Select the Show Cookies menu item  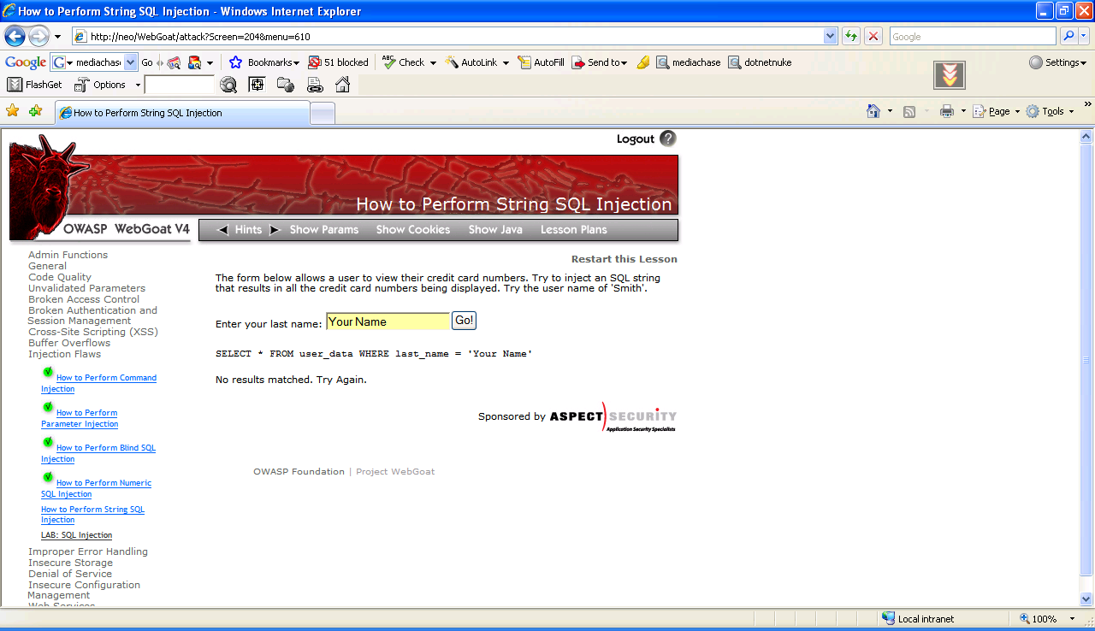pos(412,230)
